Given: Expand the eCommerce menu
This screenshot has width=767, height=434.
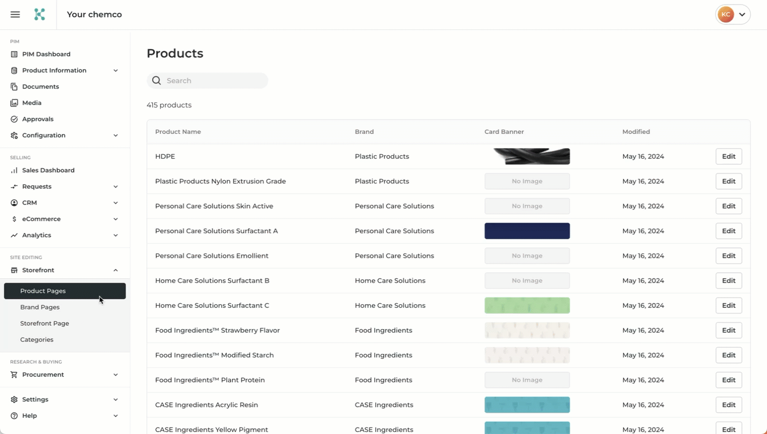Looking at the screenshot, I should point(116,219).
